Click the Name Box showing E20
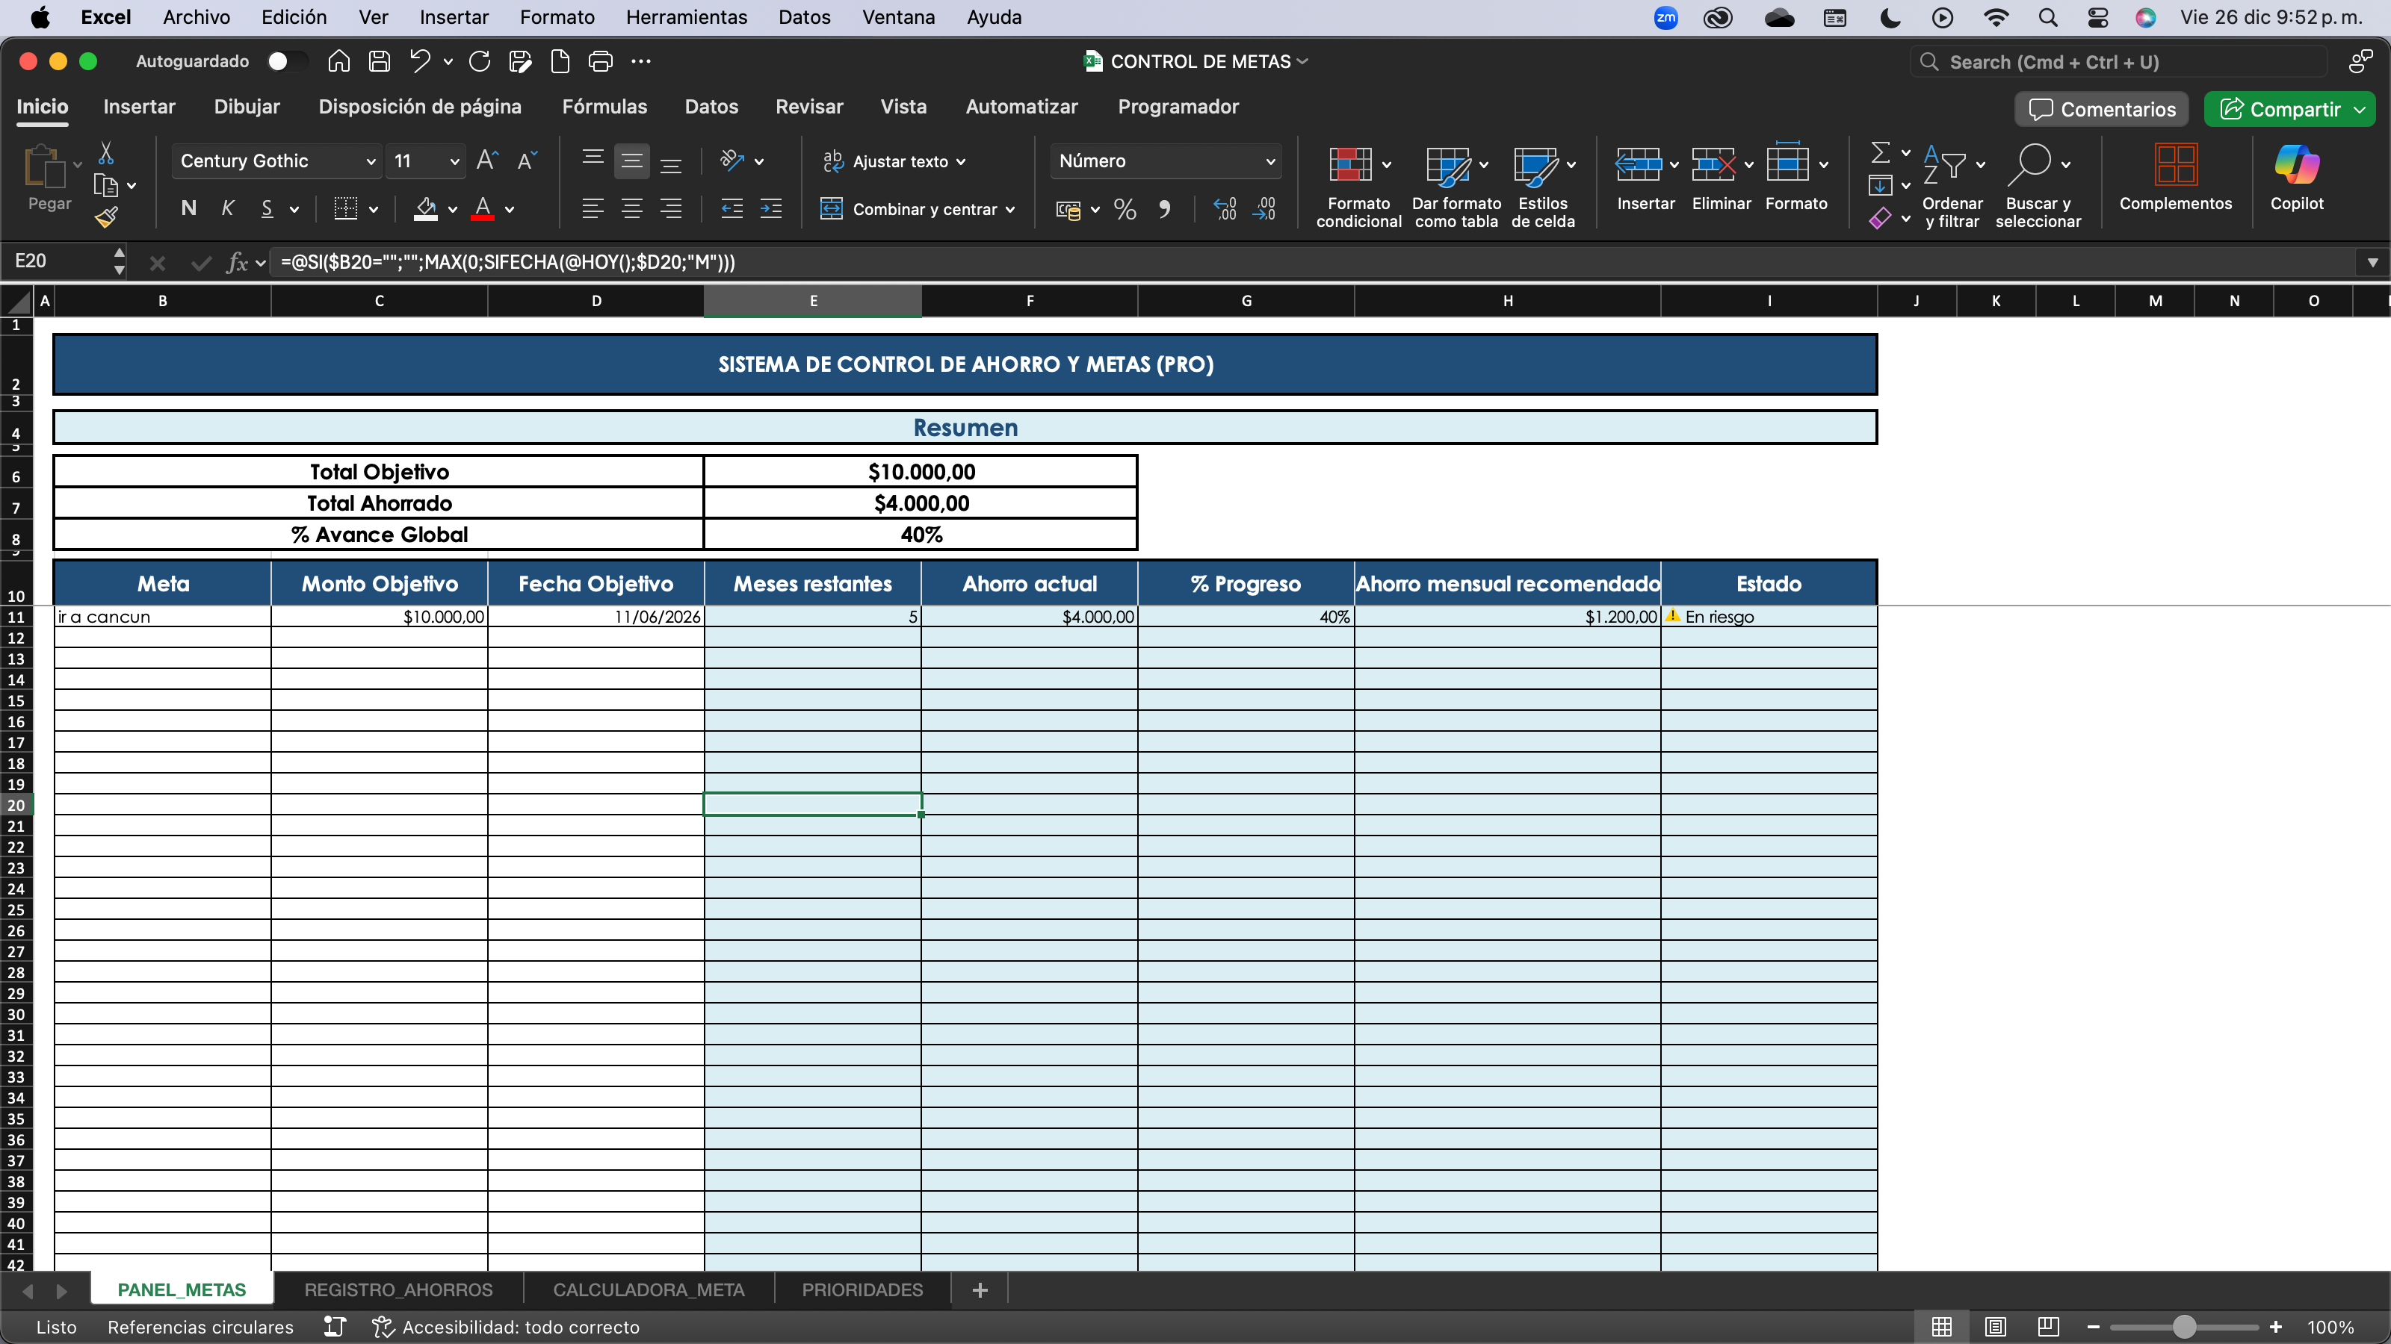The width and height of the screenshot is (2391, 1344). pos(58,261)
